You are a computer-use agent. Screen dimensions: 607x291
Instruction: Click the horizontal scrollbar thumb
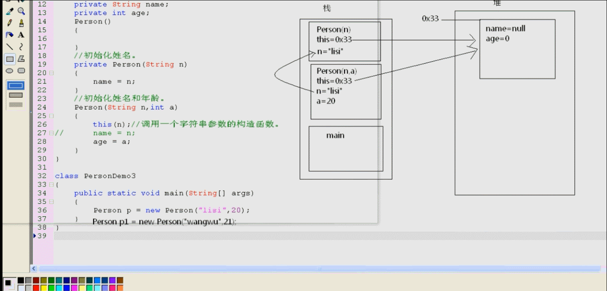pyautogui.click(x=319, y=269)
